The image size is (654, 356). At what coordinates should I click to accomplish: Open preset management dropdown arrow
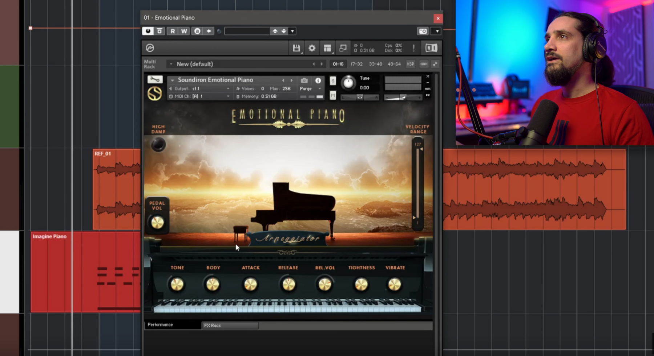coord(292,31)
